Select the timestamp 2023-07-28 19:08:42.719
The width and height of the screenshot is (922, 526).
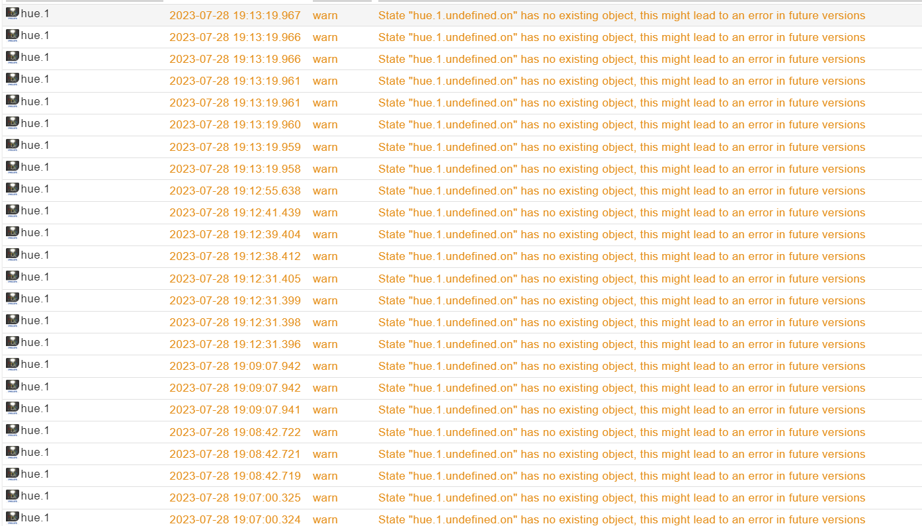(x=235, y=476)
